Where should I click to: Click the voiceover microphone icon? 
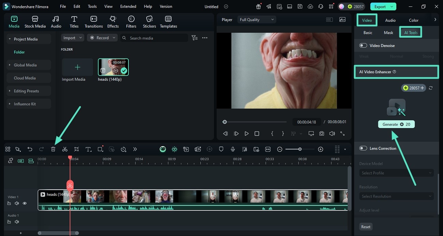coord(233,149)
